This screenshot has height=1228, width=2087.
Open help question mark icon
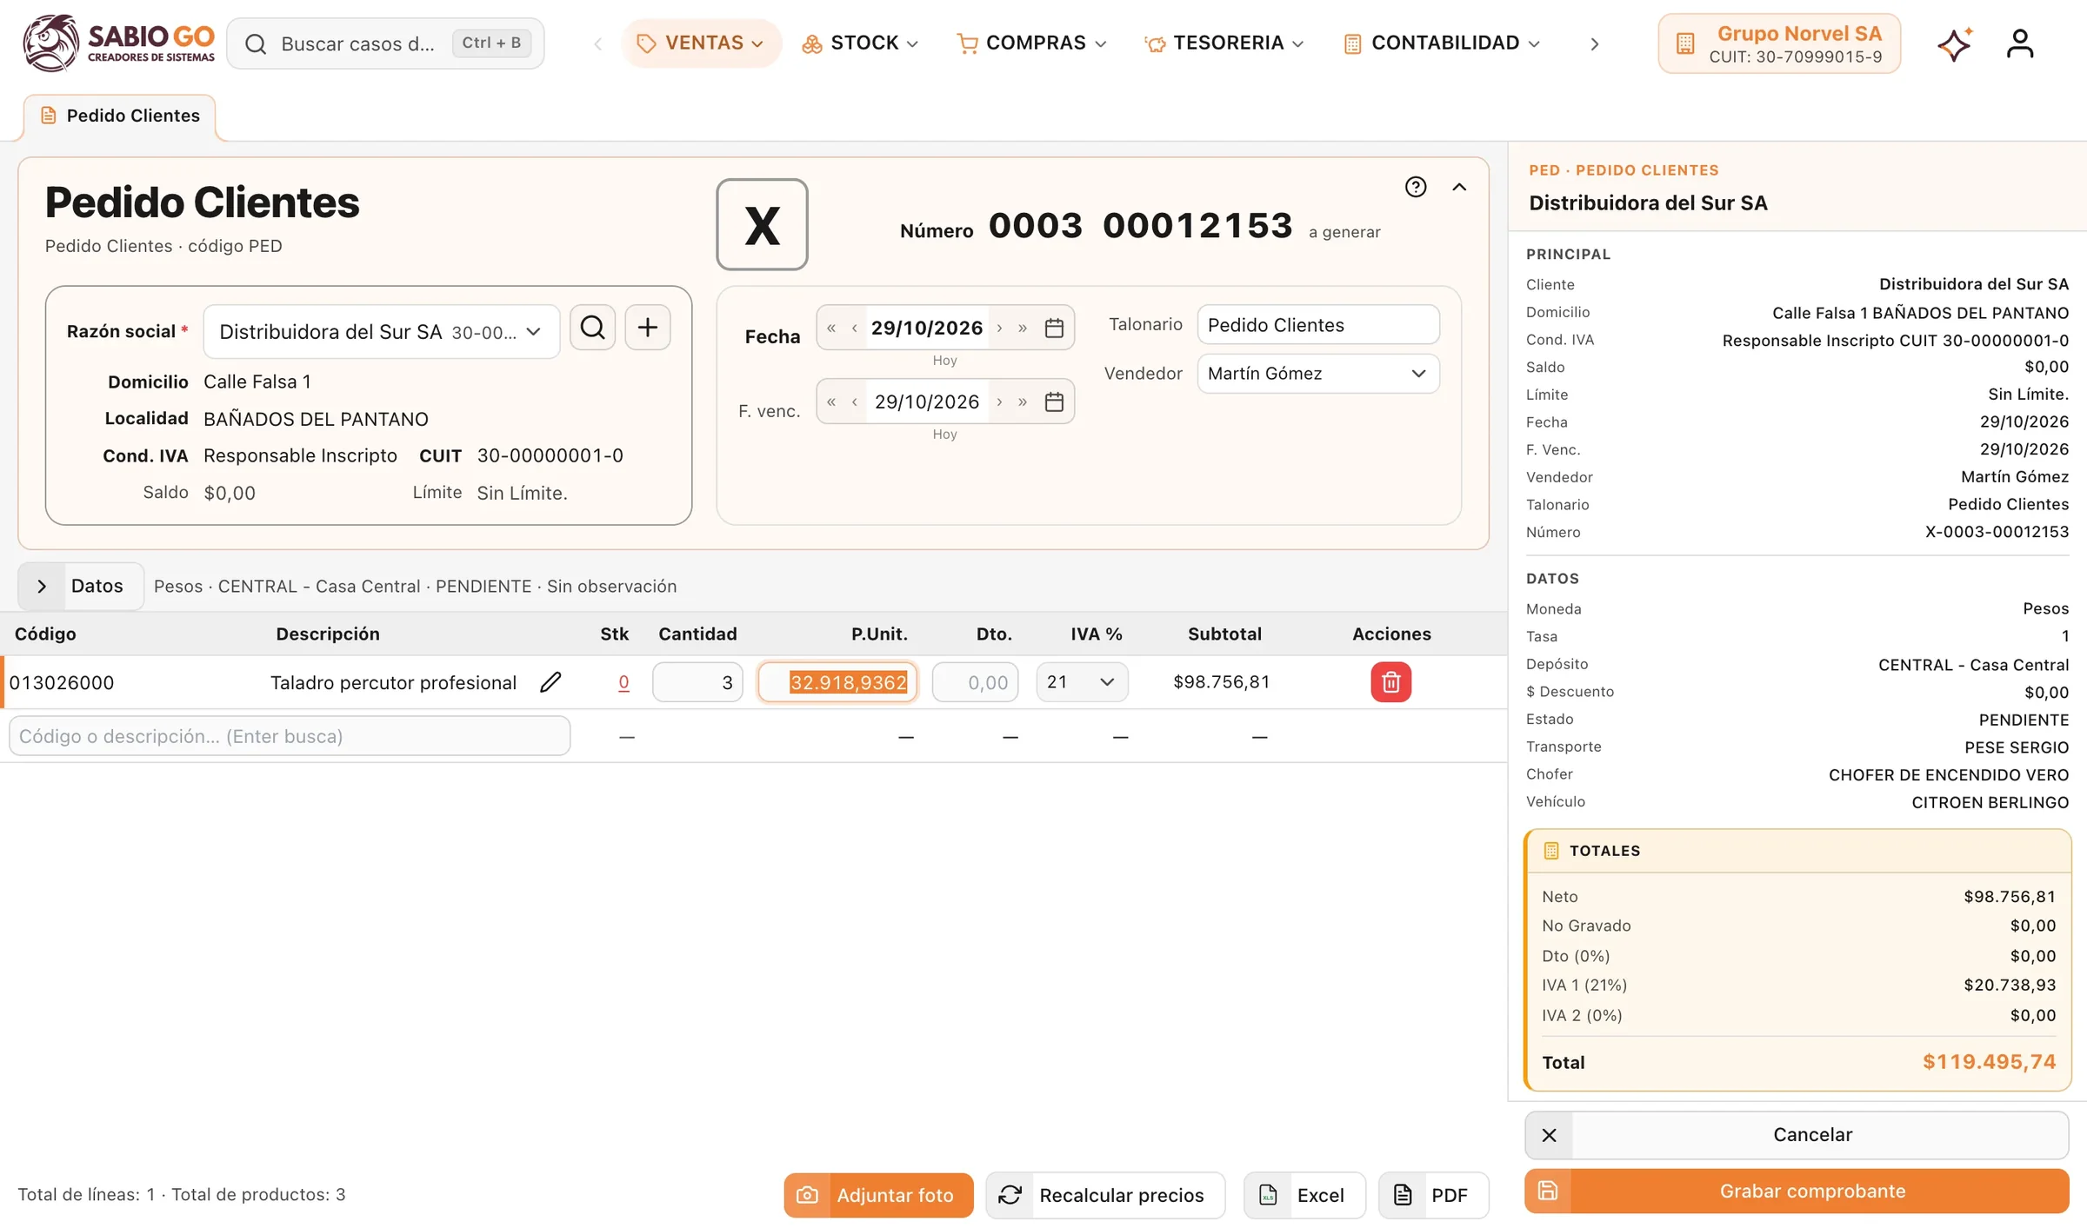pos(1416,187)
